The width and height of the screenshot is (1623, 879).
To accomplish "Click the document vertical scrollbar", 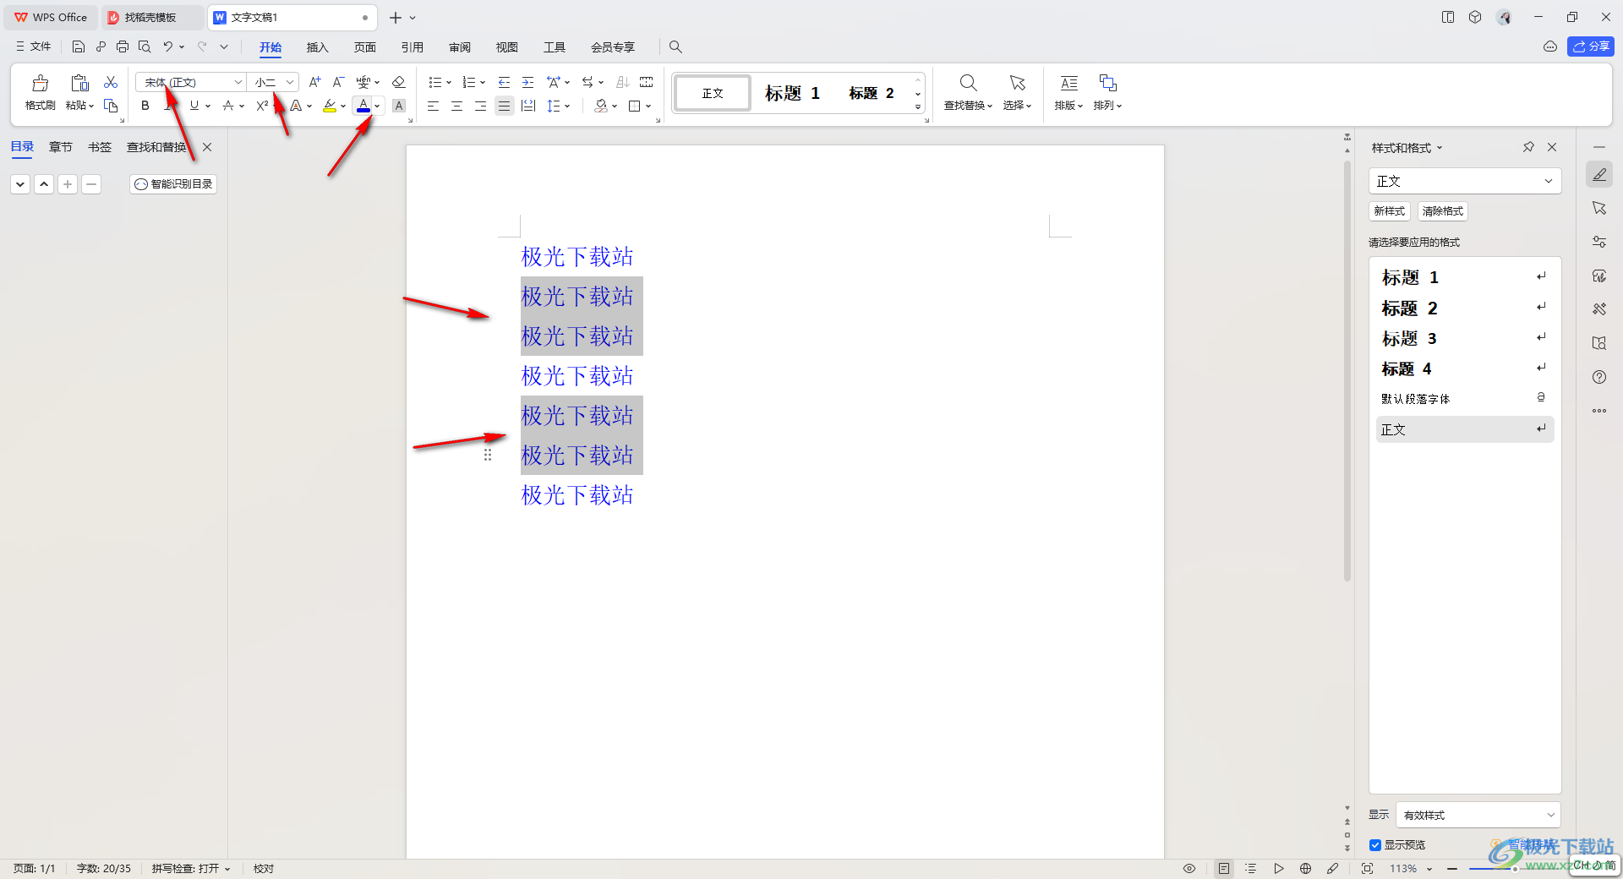I will 1347,371.
